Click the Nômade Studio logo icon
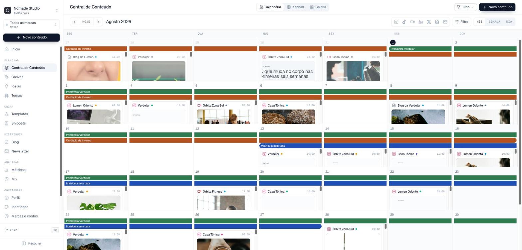This screenshot has height=250, width=522. pyautogui.click(x=7, y=10)
